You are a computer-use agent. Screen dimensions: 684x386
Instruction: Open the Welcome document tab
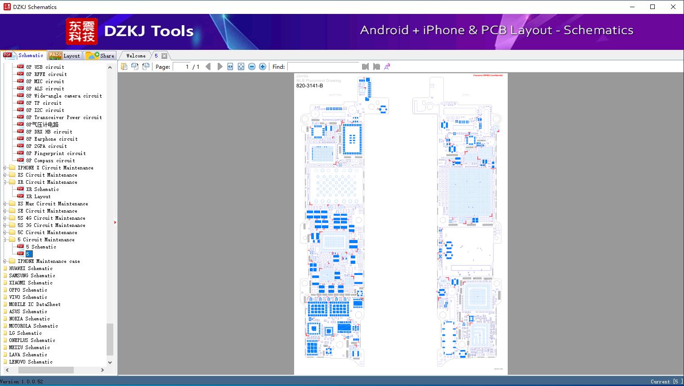click(136, 56)
